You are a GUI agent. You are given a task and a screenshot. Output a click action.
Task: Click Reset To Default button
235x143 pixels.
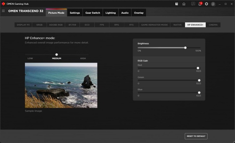tap(196, 136)
